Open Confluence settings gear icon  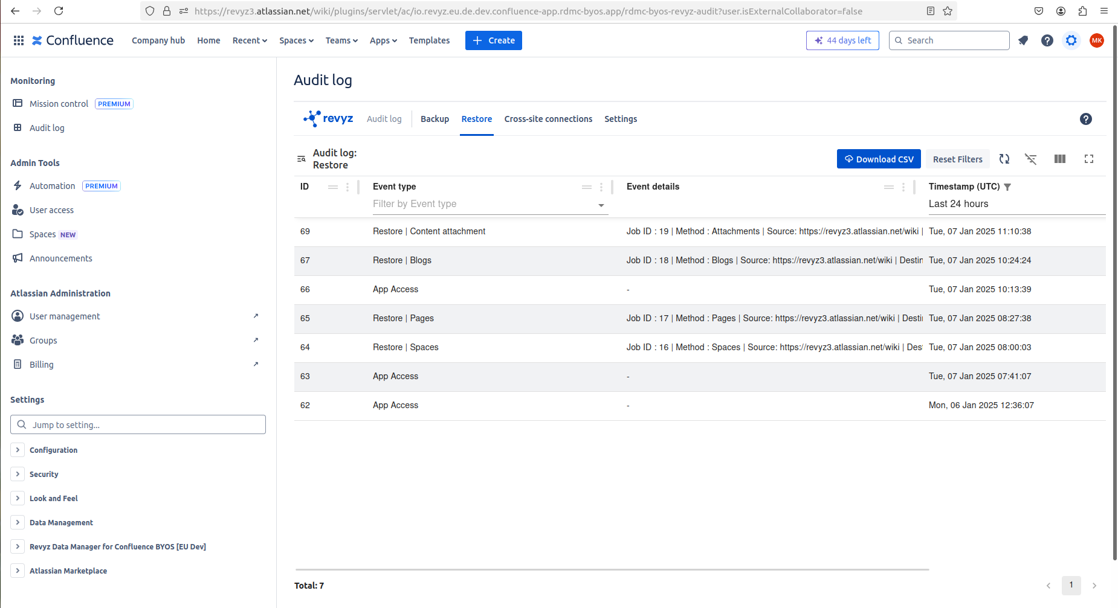1071,40
